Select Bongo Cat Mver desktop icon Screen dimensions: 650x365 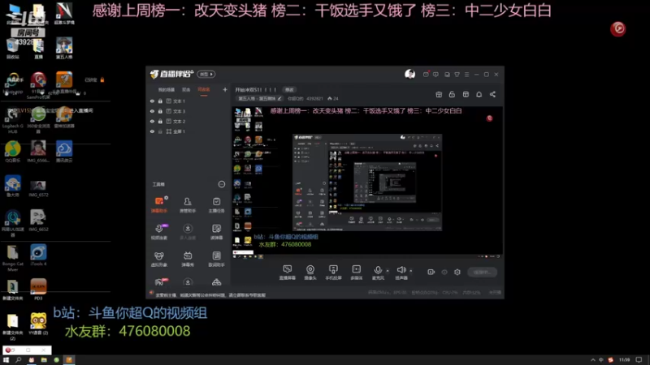(x=12, y=258)
